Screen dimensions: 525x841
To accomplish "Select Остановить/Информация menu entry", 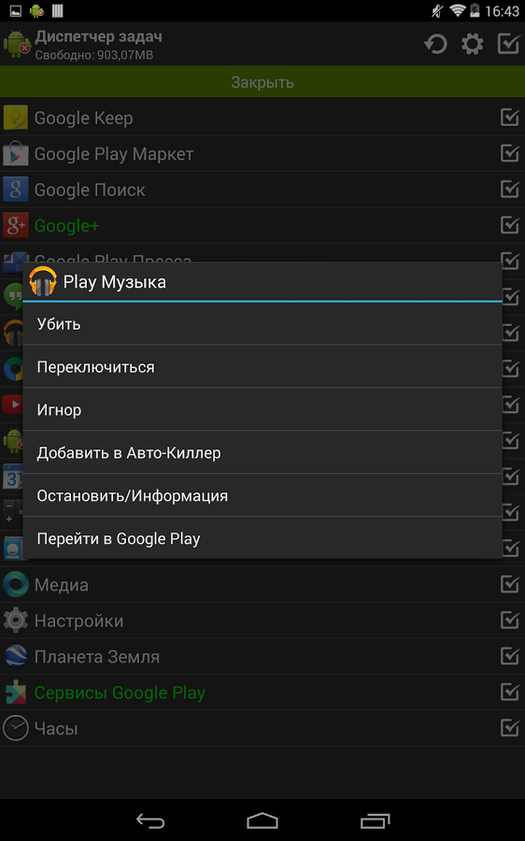I will 262,495.
